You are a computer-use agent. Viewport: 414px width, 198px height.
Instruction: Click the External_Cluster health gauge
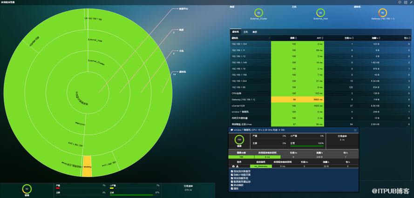[258, 13]
